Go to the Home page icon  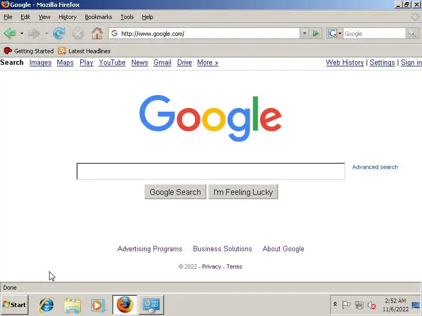point(97,34)
